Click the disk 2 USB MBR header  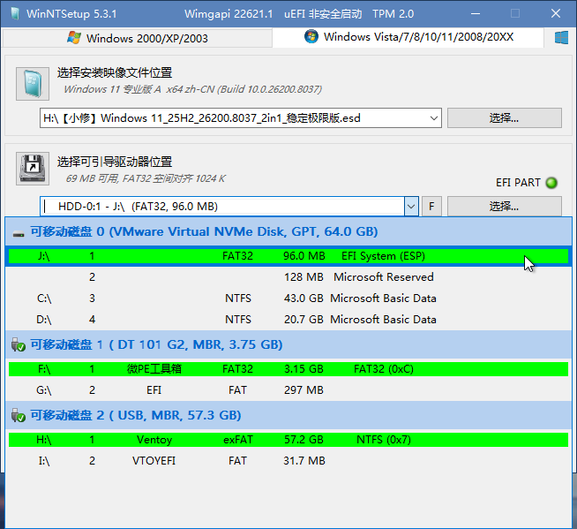point(288,415)
